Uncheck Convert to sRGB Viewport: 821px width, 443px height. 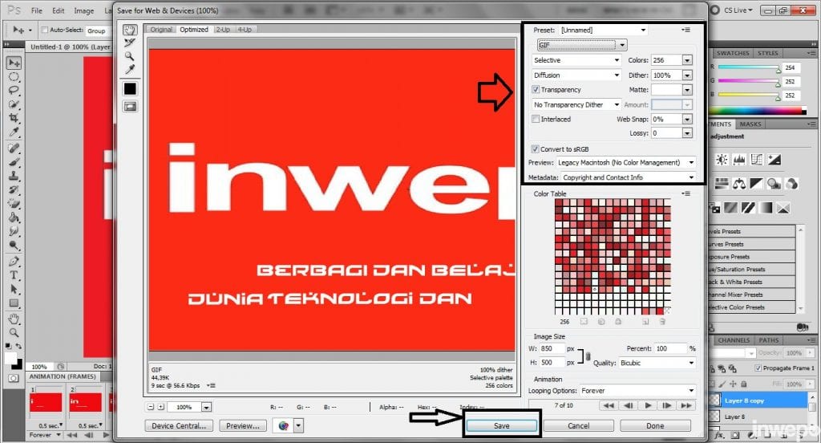pos(535,149)
